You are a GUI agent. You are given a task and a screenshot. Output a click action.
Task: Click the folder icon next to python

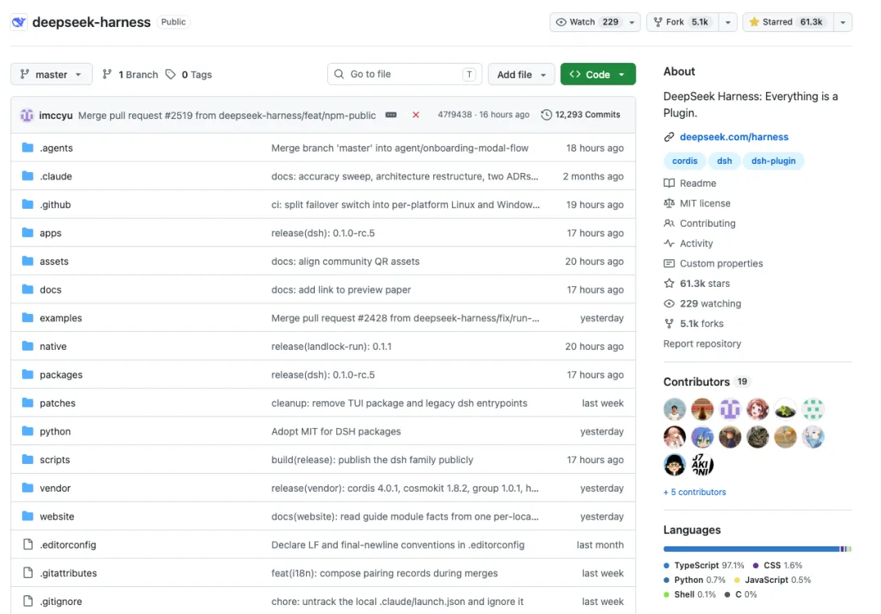coord(28,431)
